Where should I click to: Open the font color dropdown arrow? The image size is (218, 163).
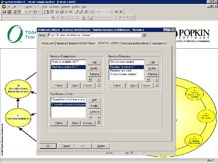click(x=87, y=18)
